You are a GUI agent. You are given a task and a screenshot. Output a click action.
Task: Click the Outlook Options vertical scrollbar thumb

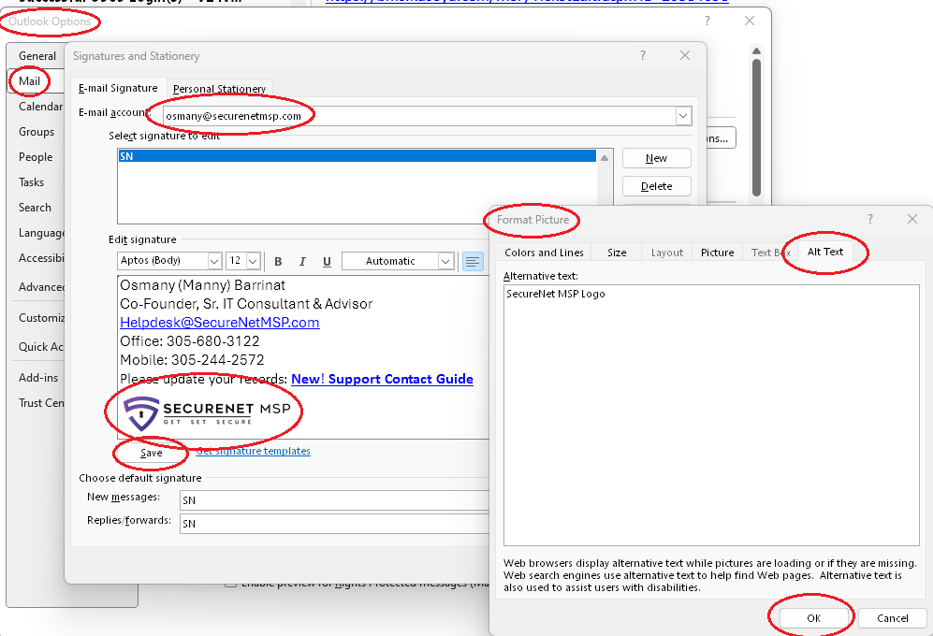(756, 127)
